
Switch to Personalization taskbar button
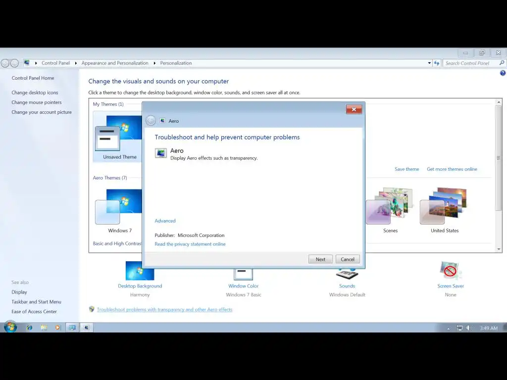click(x=72, y=328)
